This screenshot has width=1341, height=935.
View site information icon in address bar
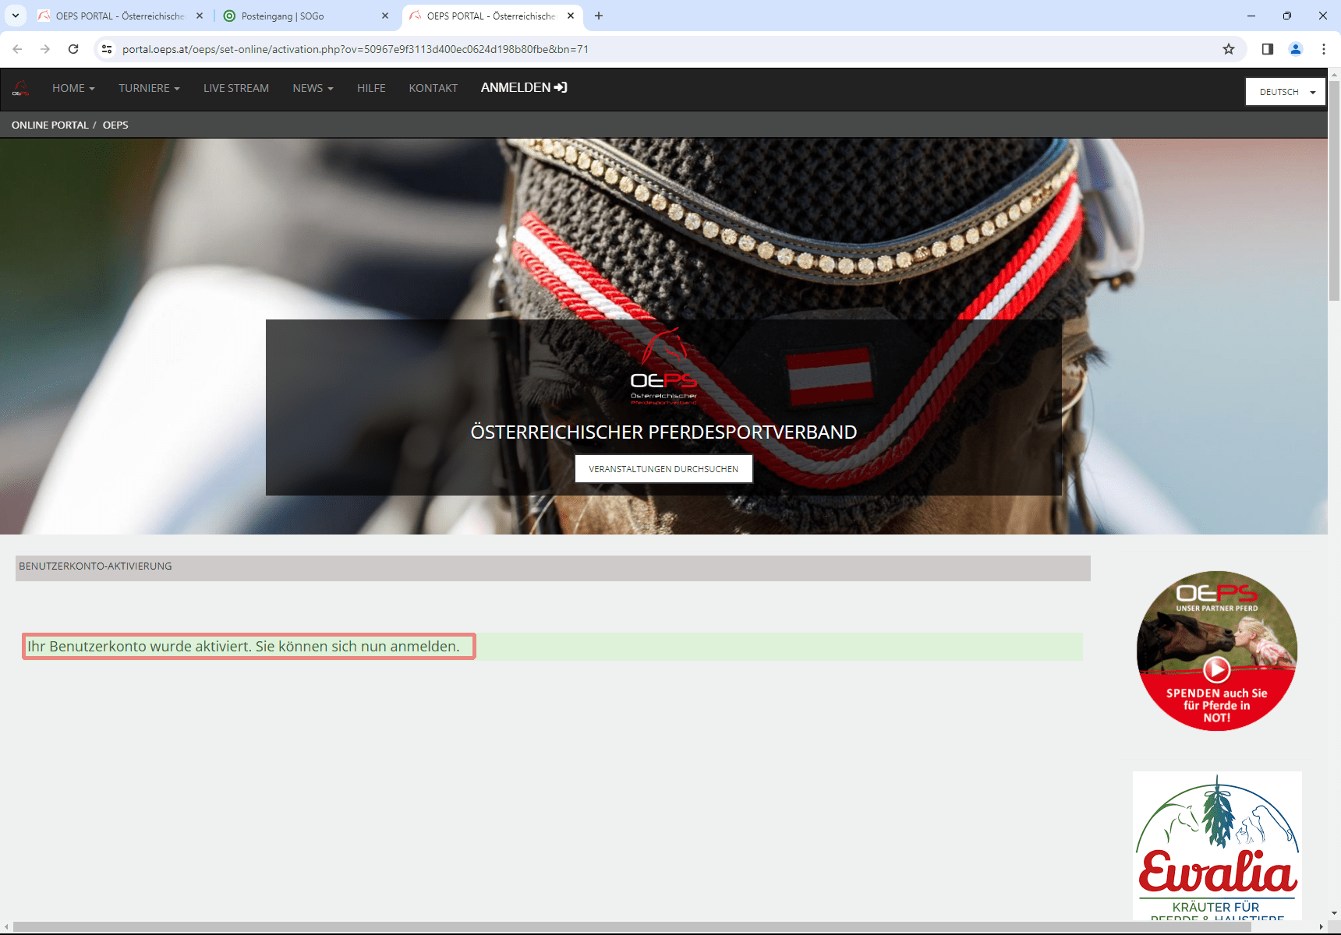click(x=107, y=49)
